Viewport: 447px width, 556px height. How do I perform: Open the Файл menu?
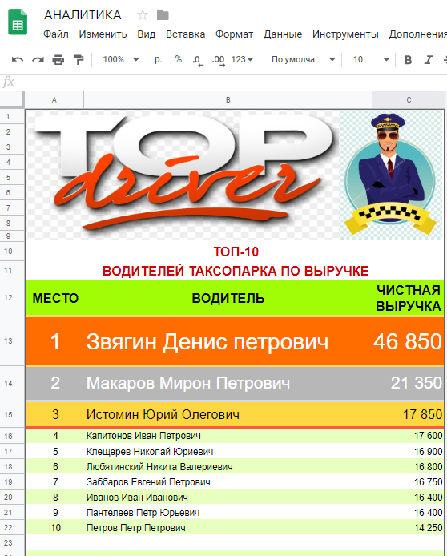click(x=55, y=34)
